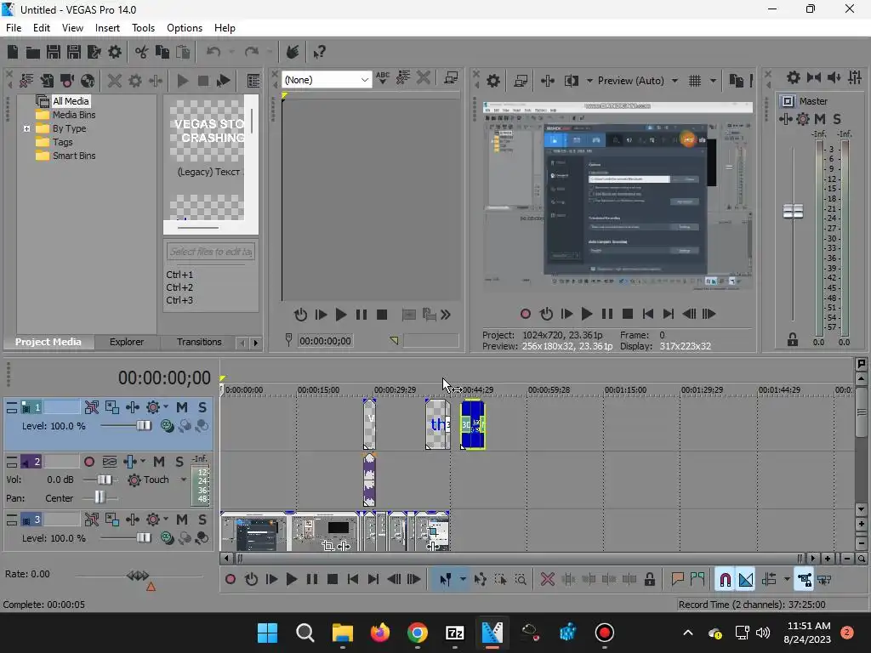Stop playback in Video Preview
Screen dimensions: 871x653
628,315
